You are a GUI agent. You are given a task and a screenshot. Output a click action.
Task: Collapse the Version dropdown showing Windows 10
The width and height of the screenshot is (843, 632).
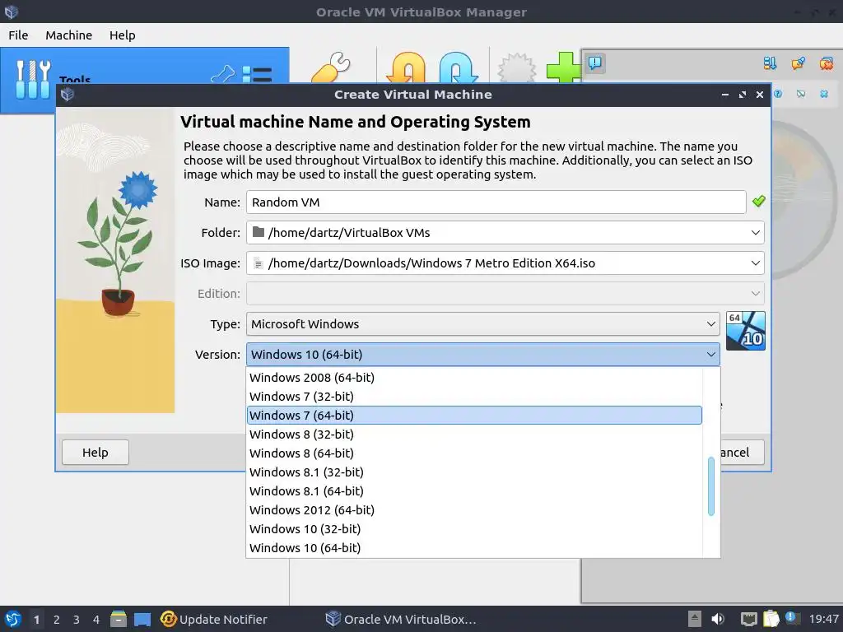[x=482, y=355]
